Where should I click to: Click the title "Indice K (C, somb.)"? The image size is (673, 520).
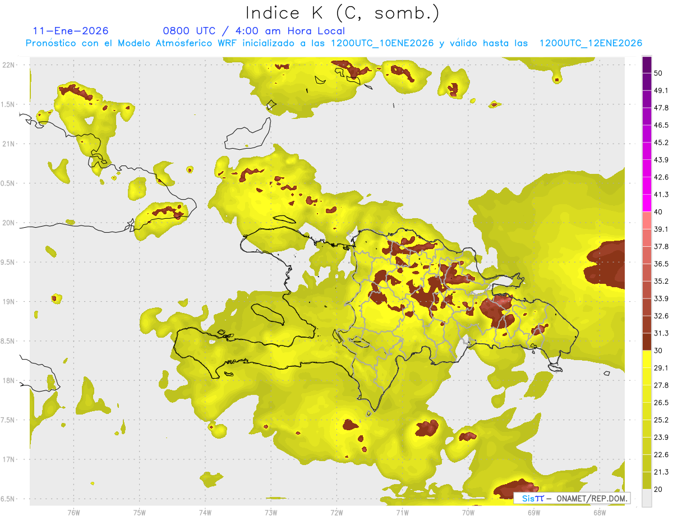tap(342, 12)
